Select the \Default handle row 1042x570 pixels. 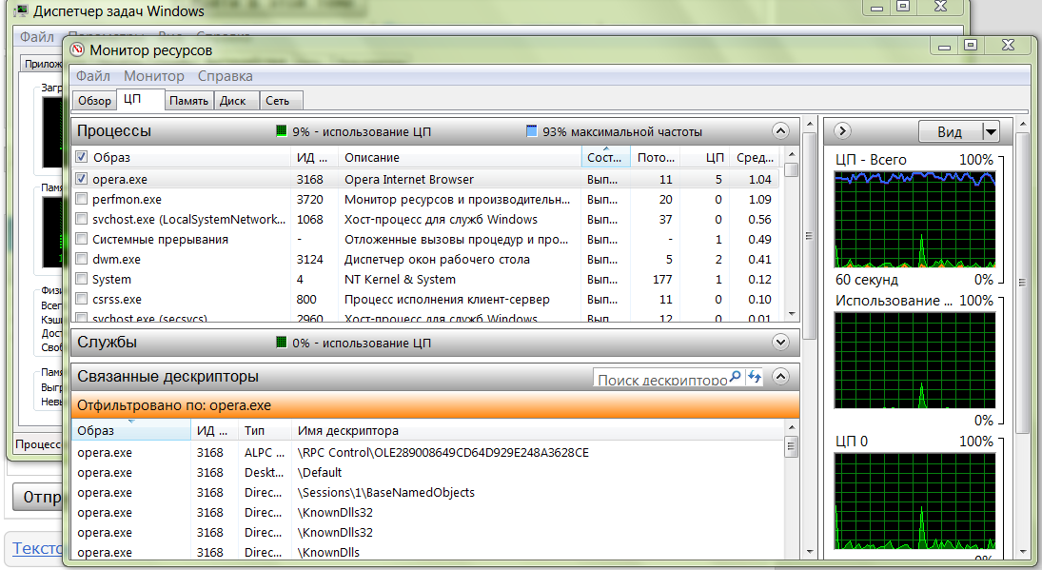tap(427, 472)
